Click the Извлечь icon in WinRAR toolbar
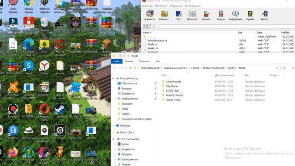 pyautogui.click(x=164, y=15)
